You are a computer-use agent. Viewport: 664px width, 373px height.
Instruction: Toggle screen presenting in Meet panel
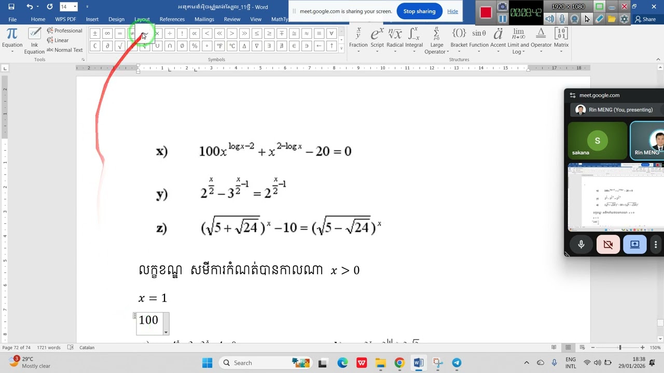(x=635, y=245)
